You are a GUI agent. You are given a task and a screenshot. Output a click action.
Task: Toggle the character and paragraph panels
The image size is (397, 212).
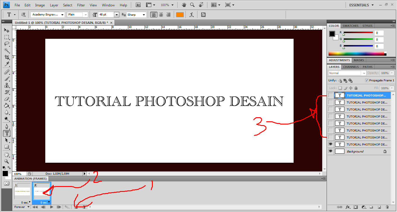[x=203, y=15]
